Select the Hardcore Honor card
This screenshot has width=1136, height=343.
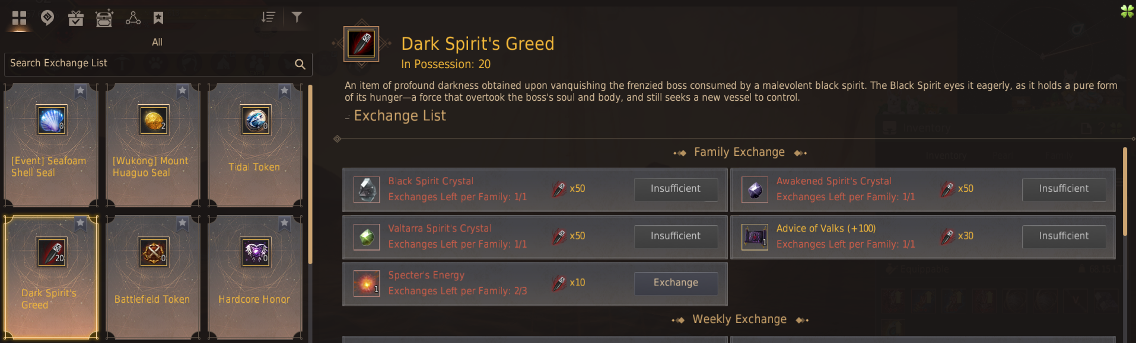254,277
